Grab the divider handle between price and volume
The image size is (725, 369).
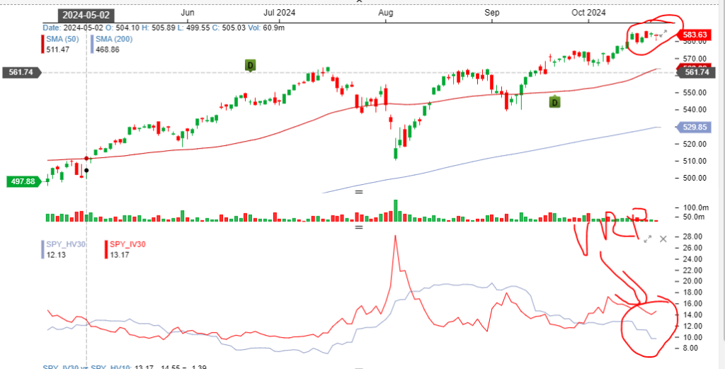click(x=359, y=191)
